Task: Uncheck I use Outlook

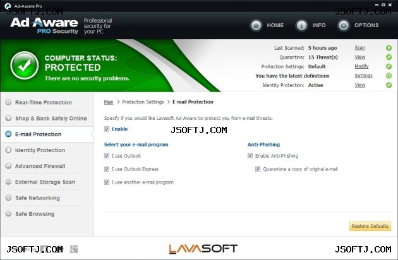Action: 107,156
